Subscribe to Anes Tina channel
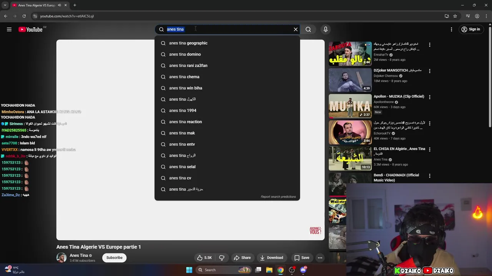The height and width of the screenshot is (276, 492). coord(115,258)
